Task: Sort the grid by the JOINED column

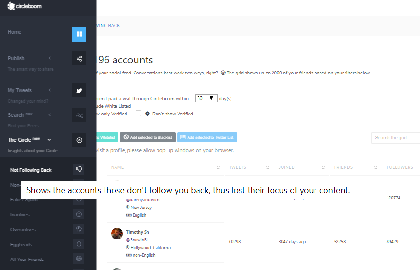Action: 323,167
